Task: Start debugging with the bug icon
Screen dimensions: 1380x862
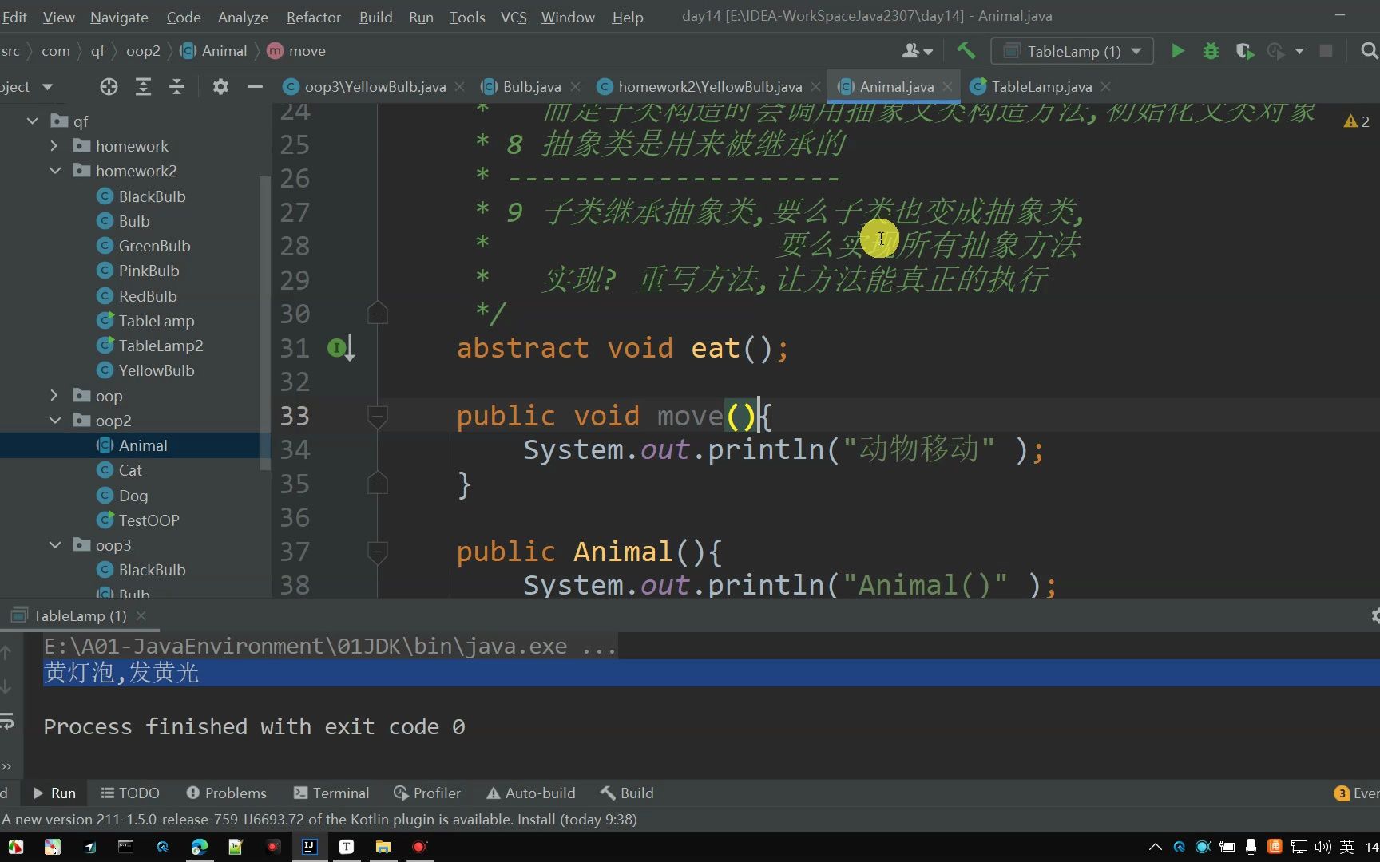Action: (1211, 51)
